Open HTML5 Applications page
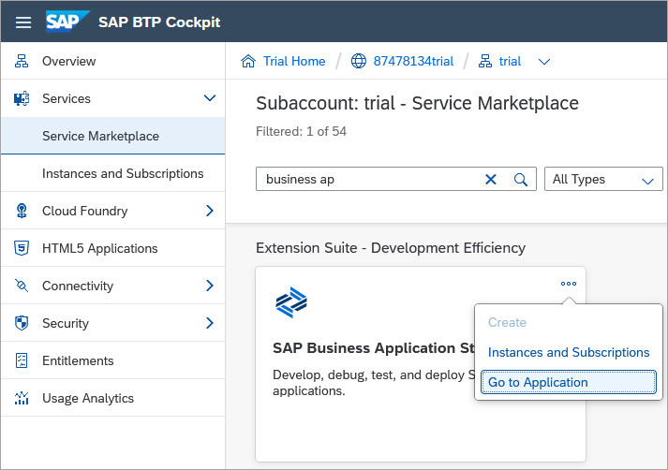 tap(99, 248)
